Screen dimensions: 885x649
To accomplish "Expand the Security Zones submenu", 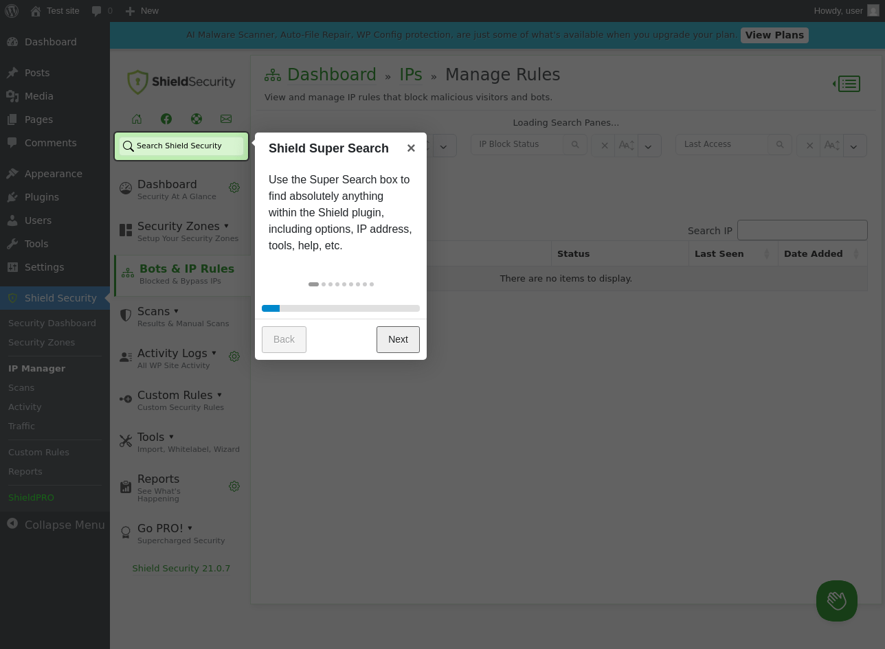I will tap(226, 226).
